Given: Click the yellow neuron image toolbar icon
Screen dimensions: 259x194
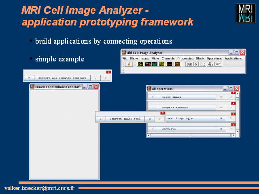Looking at the screenshot, I should click(x=141, y=64).
